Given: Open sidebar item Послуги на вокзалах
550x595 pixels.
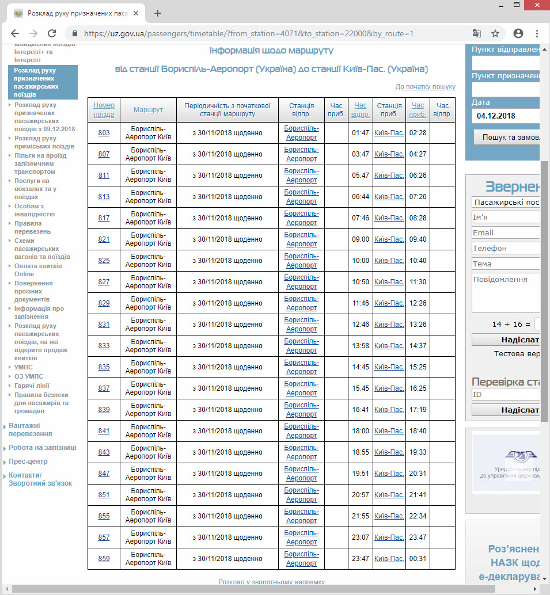Looking at the screenshot, I should coord(35,189).
